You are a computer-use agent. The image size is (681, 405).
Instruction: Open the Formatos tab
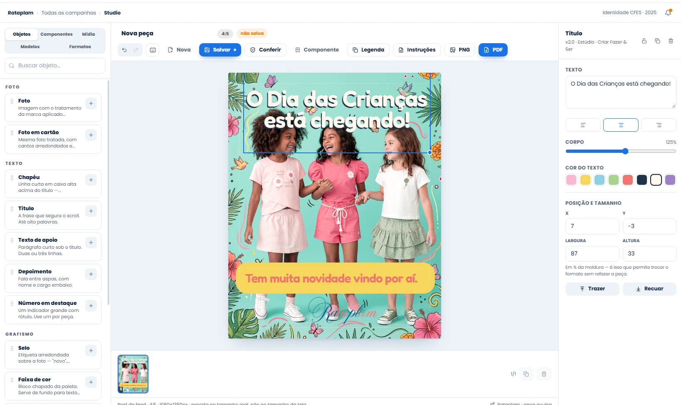[80, 47]
